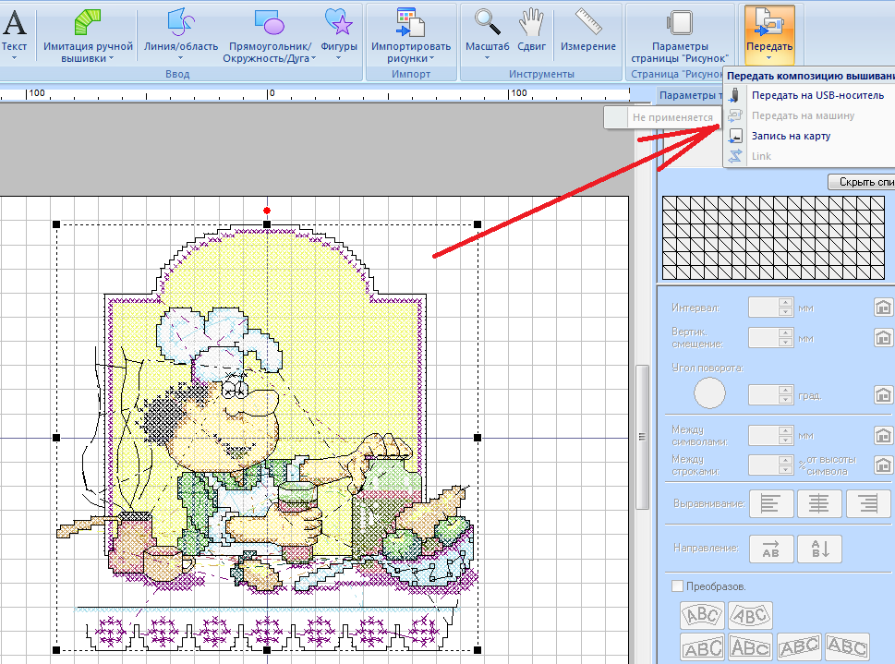Choose second ABC shape in bottom row
Screen dimensions: 895x664
pos(751,647)
